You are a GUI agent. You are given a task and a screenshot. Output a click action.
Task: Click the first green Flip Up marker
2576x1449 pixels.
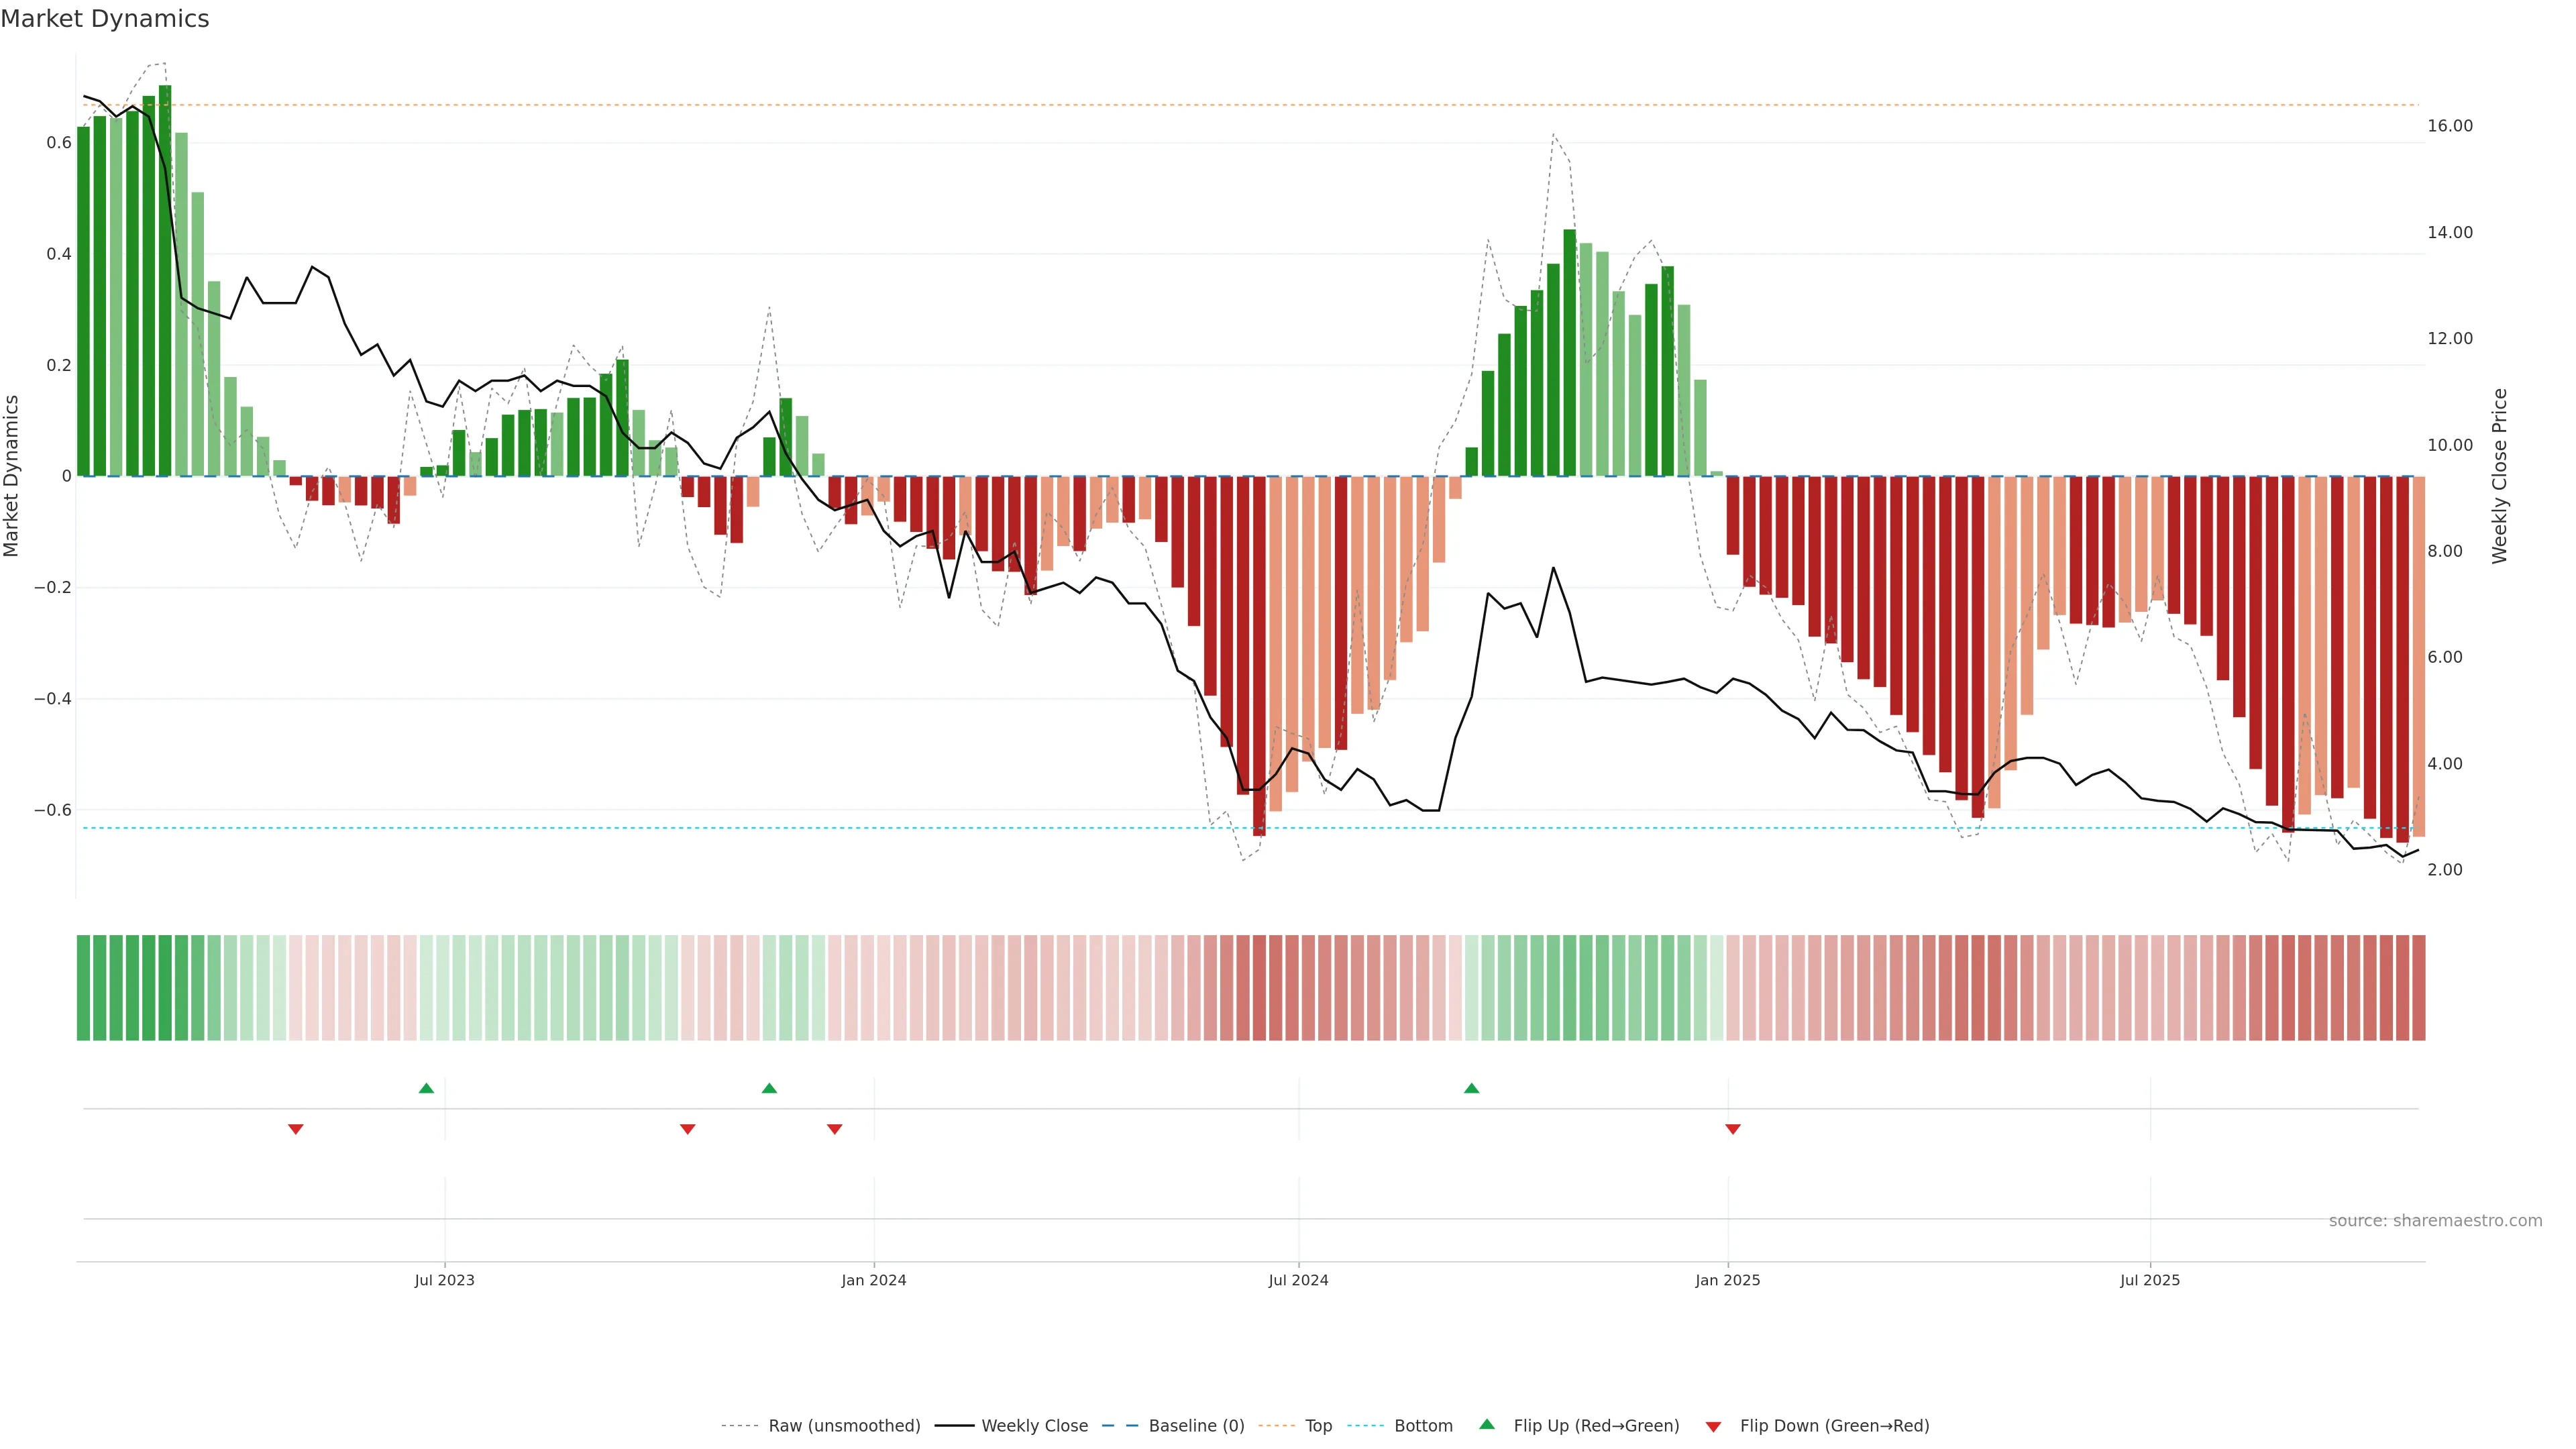426,1088
